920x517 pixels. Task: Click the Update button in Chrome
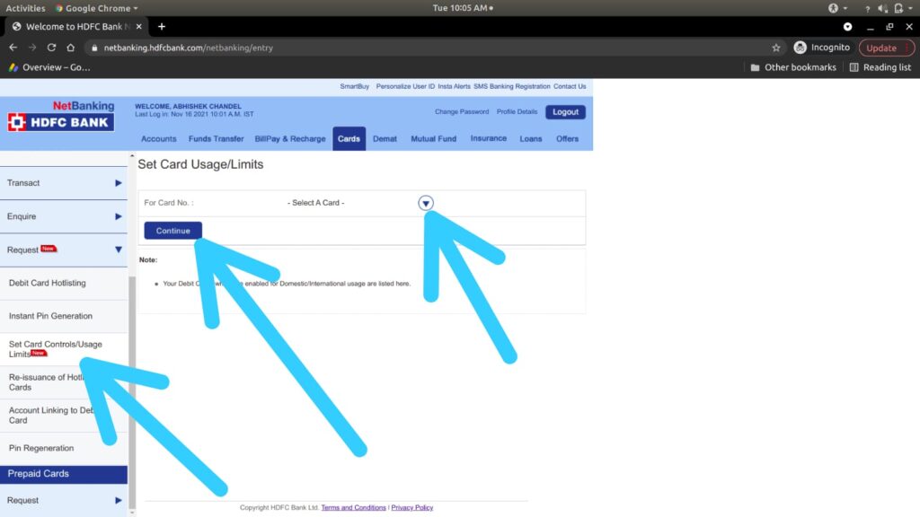click(x=886, y=48)
